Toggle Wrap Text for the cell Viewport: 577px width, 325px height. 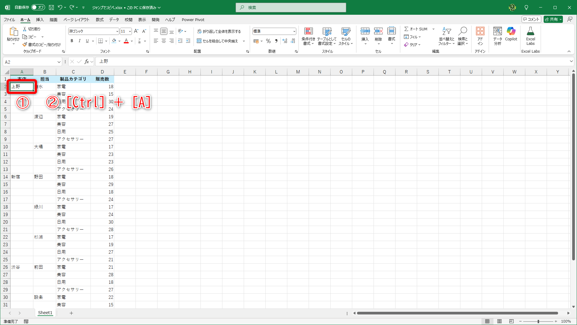click(x=219, y=31)
